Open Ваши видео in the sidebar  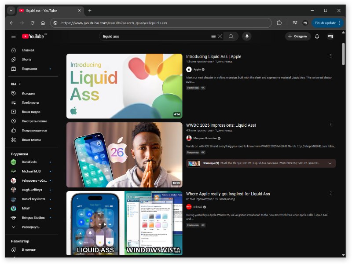coord(31,112)
